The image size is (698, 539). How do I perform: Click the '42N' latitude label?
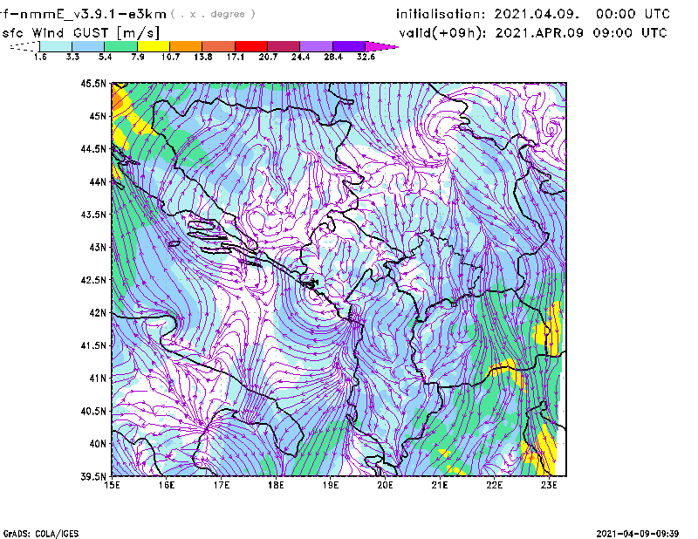(x=98, y=313)
